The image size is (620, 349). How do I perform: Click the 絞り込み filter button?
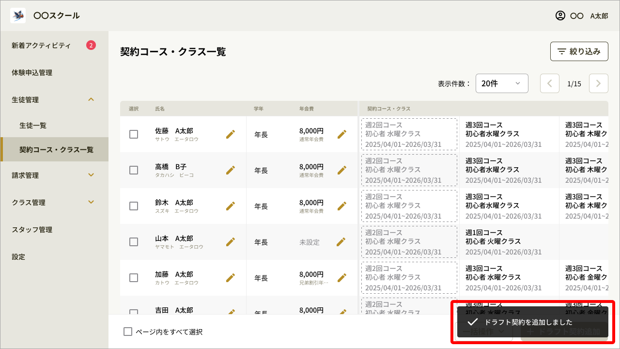[x=579, y=51]
